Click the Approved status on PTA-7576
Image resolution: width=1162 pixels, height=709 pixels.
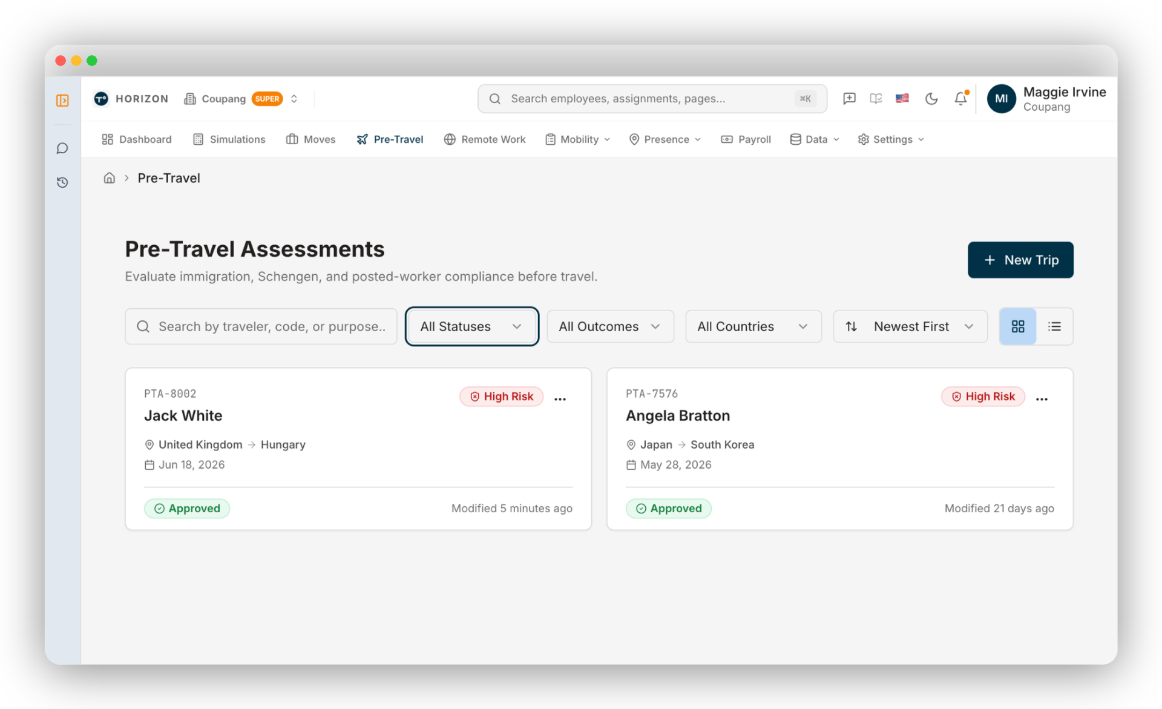pyautogui.click(x=669, y=509)
